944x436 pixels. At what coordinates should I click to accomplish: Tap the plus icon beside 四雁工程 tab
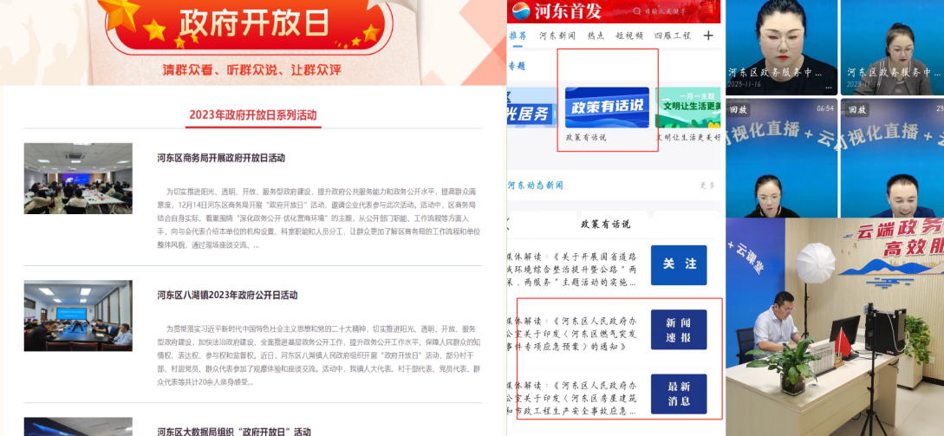tap(708, 36)
